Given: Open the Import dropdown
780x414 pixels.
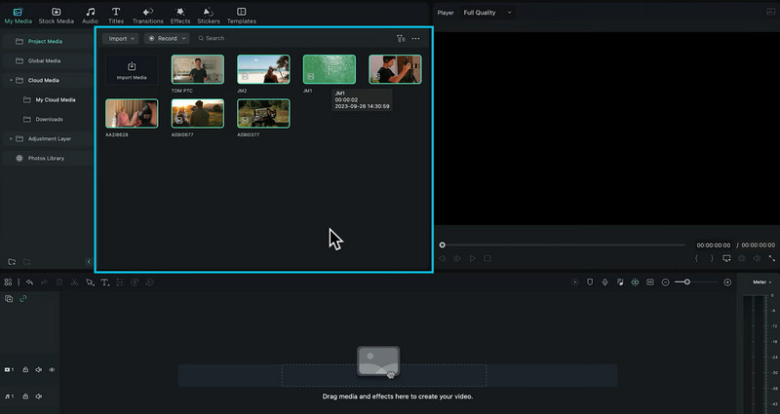Looking at the screenshot, I should click(121, 38).
